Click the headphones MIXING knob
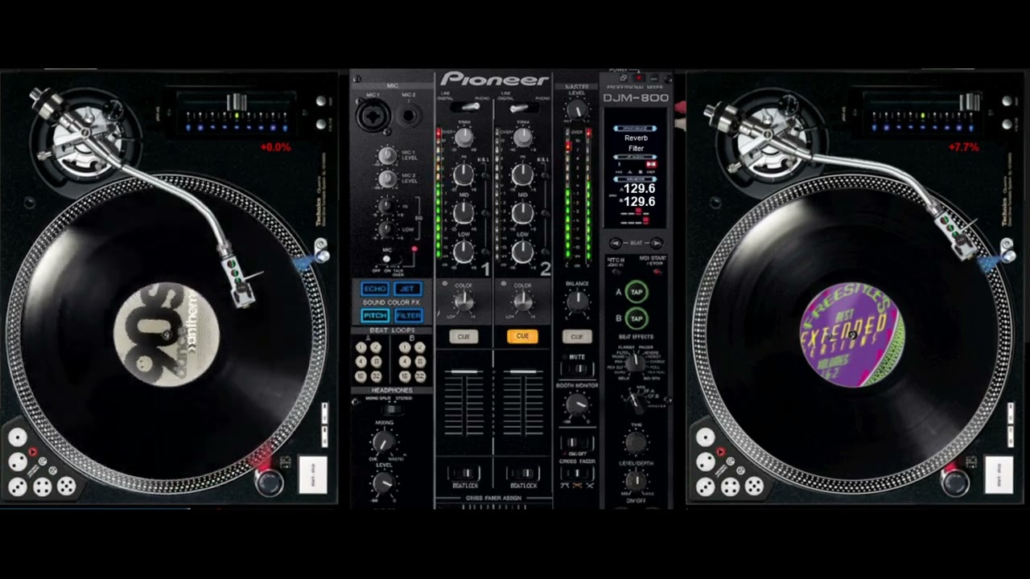This screenshot has height=579, width=1030. tap(385, 441)
